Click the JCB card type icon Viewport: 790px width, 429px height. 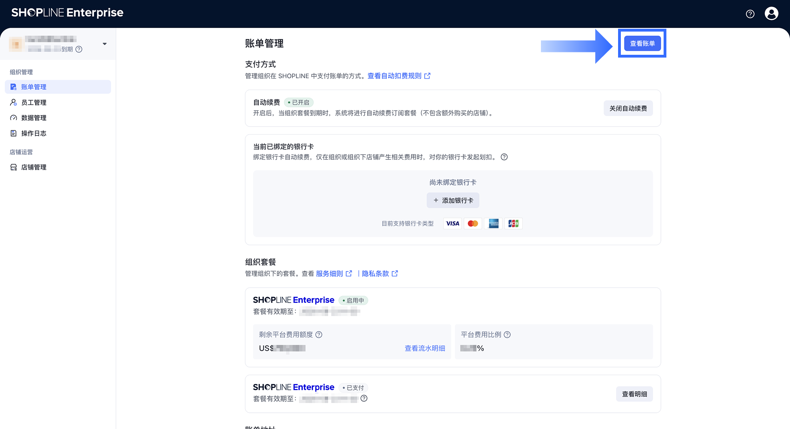(513, 224)
